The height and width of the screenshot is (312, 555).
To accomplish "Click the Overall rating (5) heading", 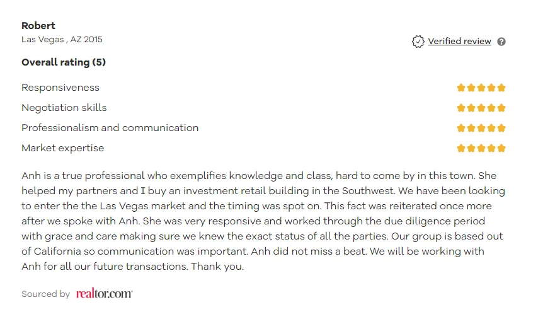I will 64,62.
